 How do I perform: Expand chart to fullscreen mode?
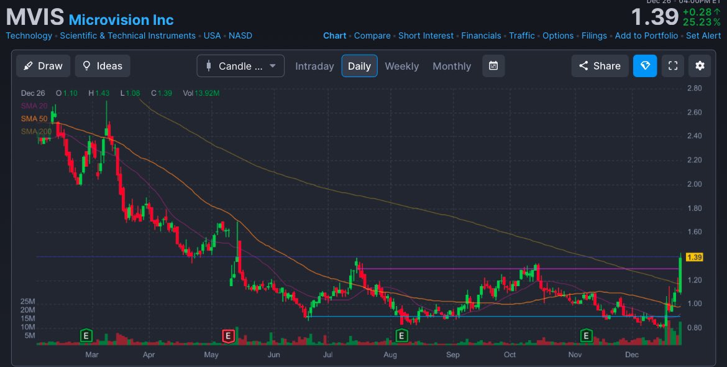[x=672, y=65]
